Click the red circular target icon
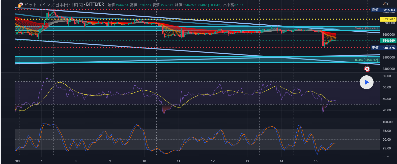This screenshot has width=397, height=164. click(x=367, y=69)
